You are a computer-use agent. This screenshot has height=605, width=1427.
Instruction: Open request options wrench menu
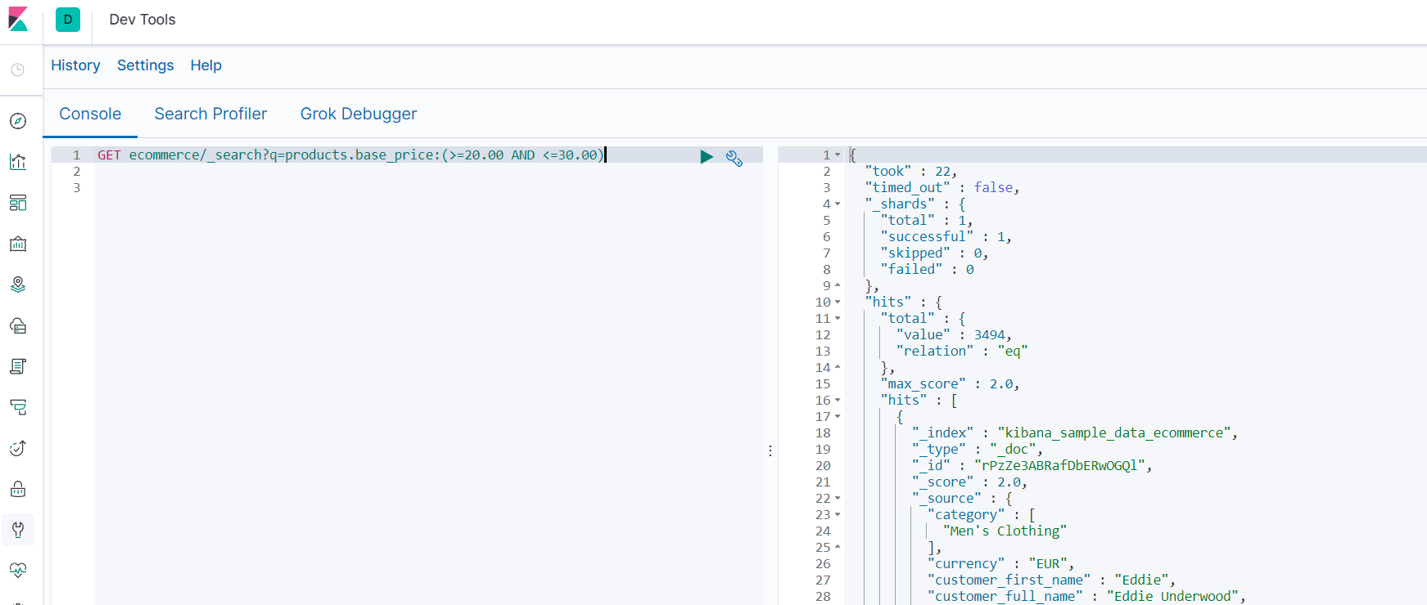[x=734, y=158]
